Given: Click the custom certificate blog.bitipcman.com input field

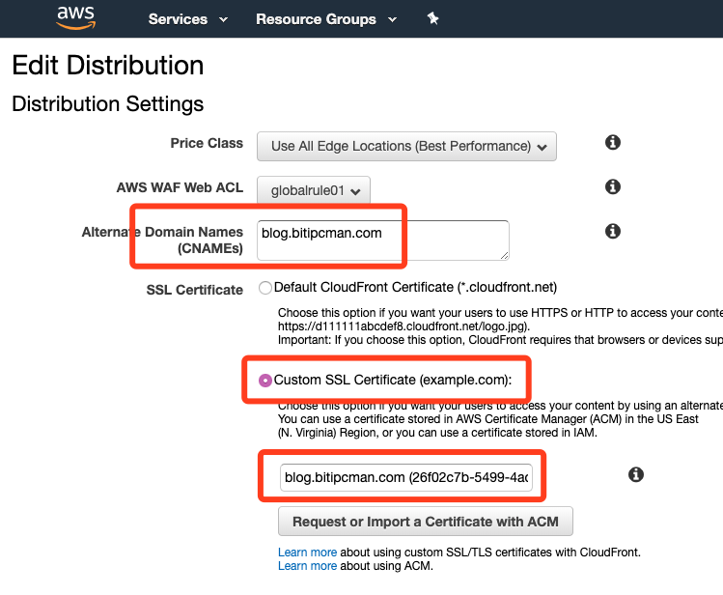Looking at the screenshot, I should (x=406, y=477).
